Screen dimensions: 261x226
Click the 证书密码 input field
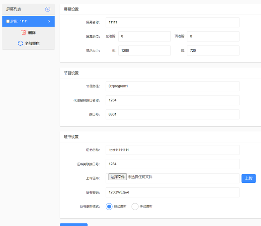click(172, 192)
